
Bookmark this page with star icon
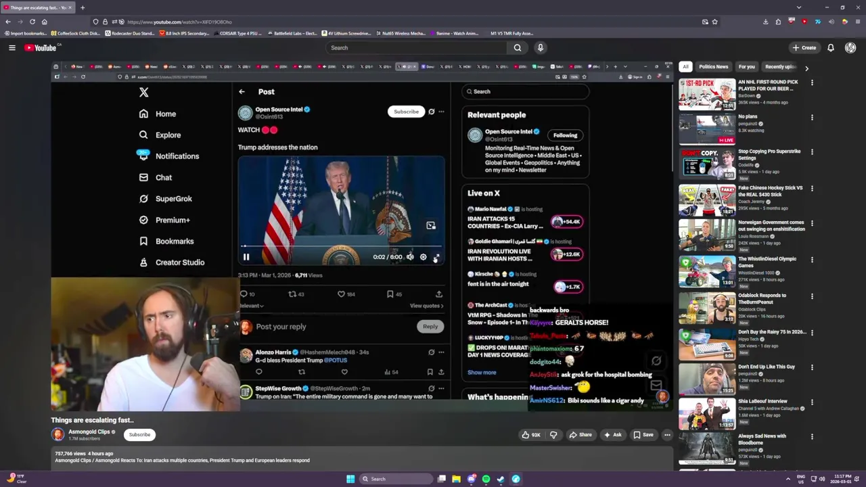click(x=714, y=22)
